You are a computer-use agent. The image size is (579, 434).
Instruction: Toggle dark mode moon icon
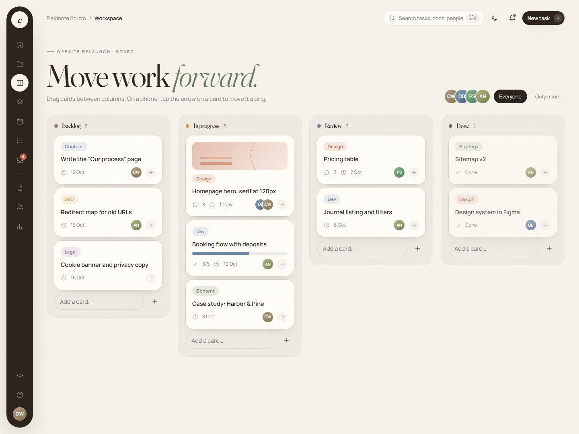click(x=495, y=18)
